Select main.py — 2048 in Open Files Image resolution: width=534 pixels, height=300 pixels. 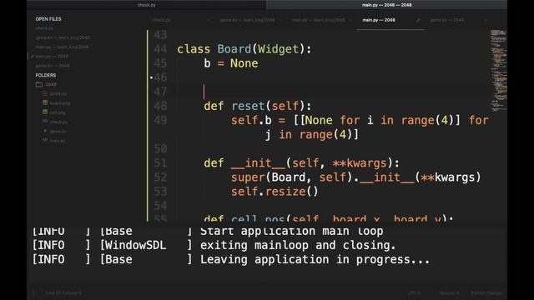52,57
